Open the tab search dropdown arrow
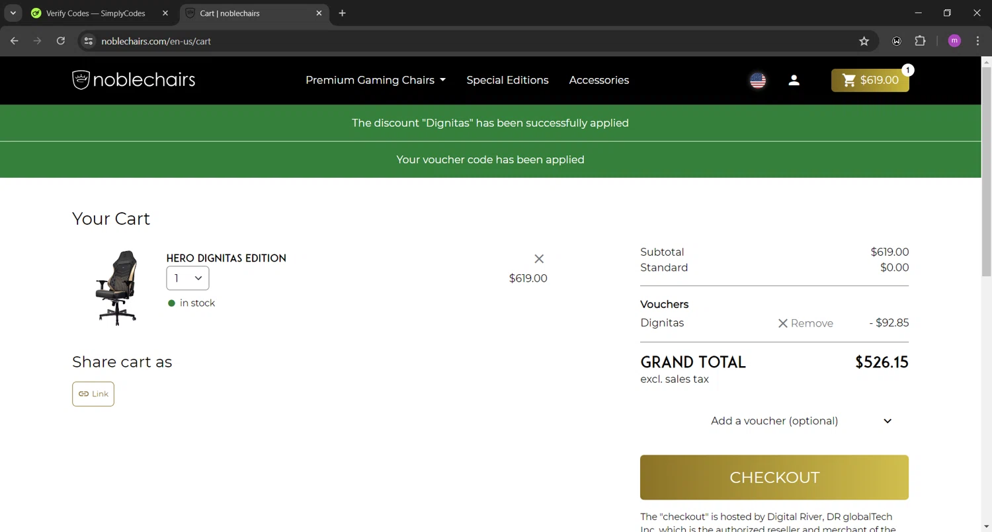The image size is (992, 532). pos(13,13)
